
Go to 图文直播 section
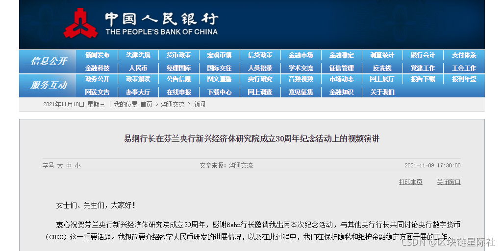pyautogui.click(x=220, y=79)
